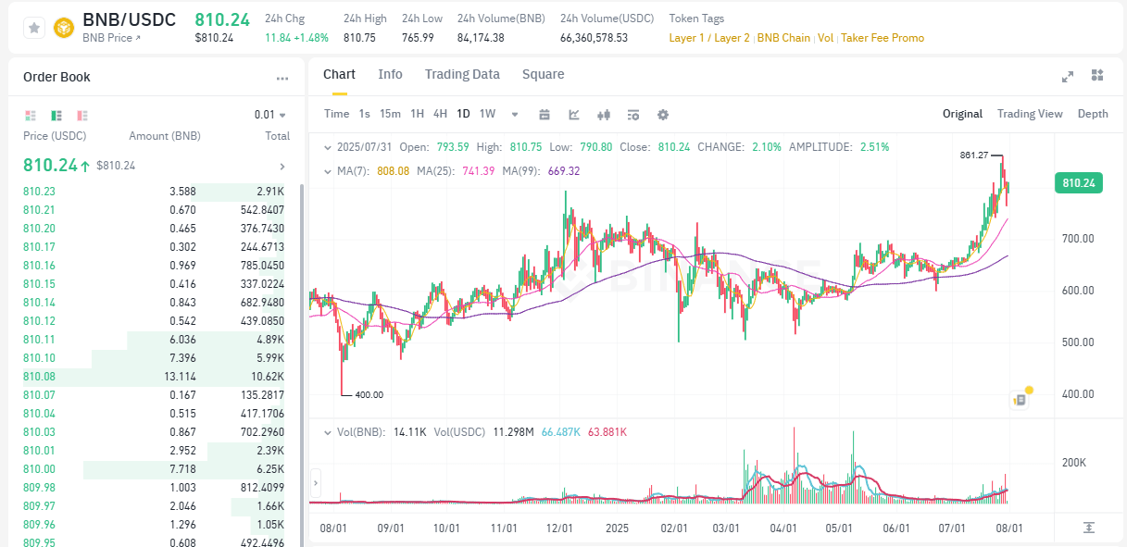Collapse the OHLC date info row chevron

pyautogui.click(x=326, y=147)
